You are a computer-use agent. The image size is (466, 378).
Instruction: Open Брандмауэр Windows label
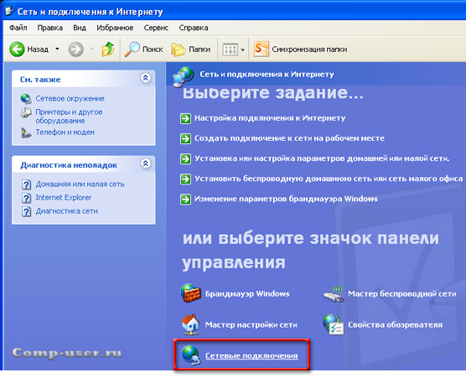point(247,293)
